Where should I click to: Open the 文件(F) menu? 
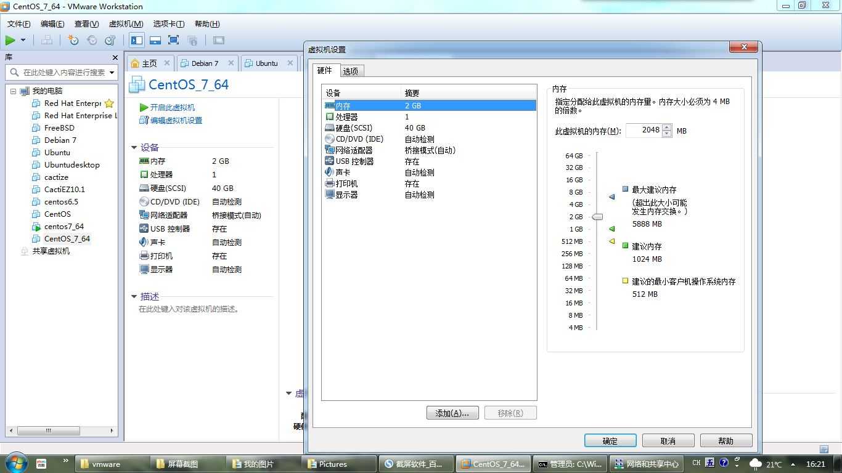(18, 24)
